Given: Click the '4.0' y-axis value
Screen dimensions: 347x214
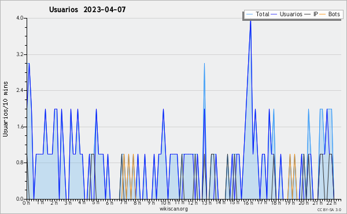Looking at the screenshot, I should [x=20, y=18].
